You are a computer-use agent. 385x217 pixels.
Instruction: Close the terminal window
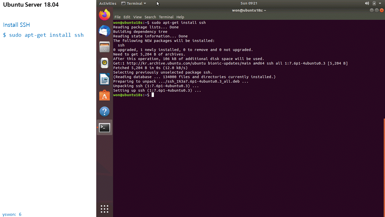(381, 10)
